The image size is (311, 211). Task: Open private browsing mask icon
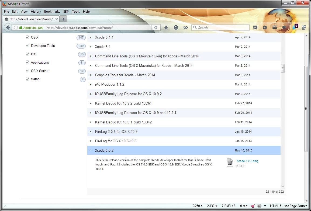(x=185, y=27)
